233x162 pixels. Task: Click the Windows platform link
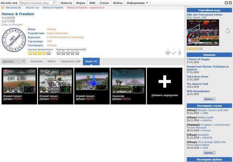point(52,45)
